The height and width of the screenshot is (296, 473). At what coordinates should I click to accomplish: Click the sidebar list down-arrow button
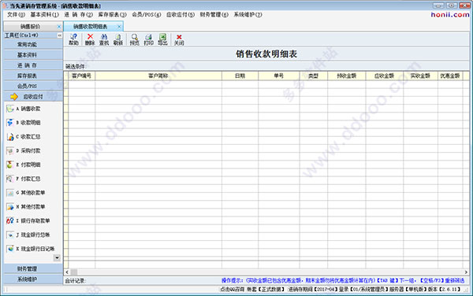coord(57,257)
